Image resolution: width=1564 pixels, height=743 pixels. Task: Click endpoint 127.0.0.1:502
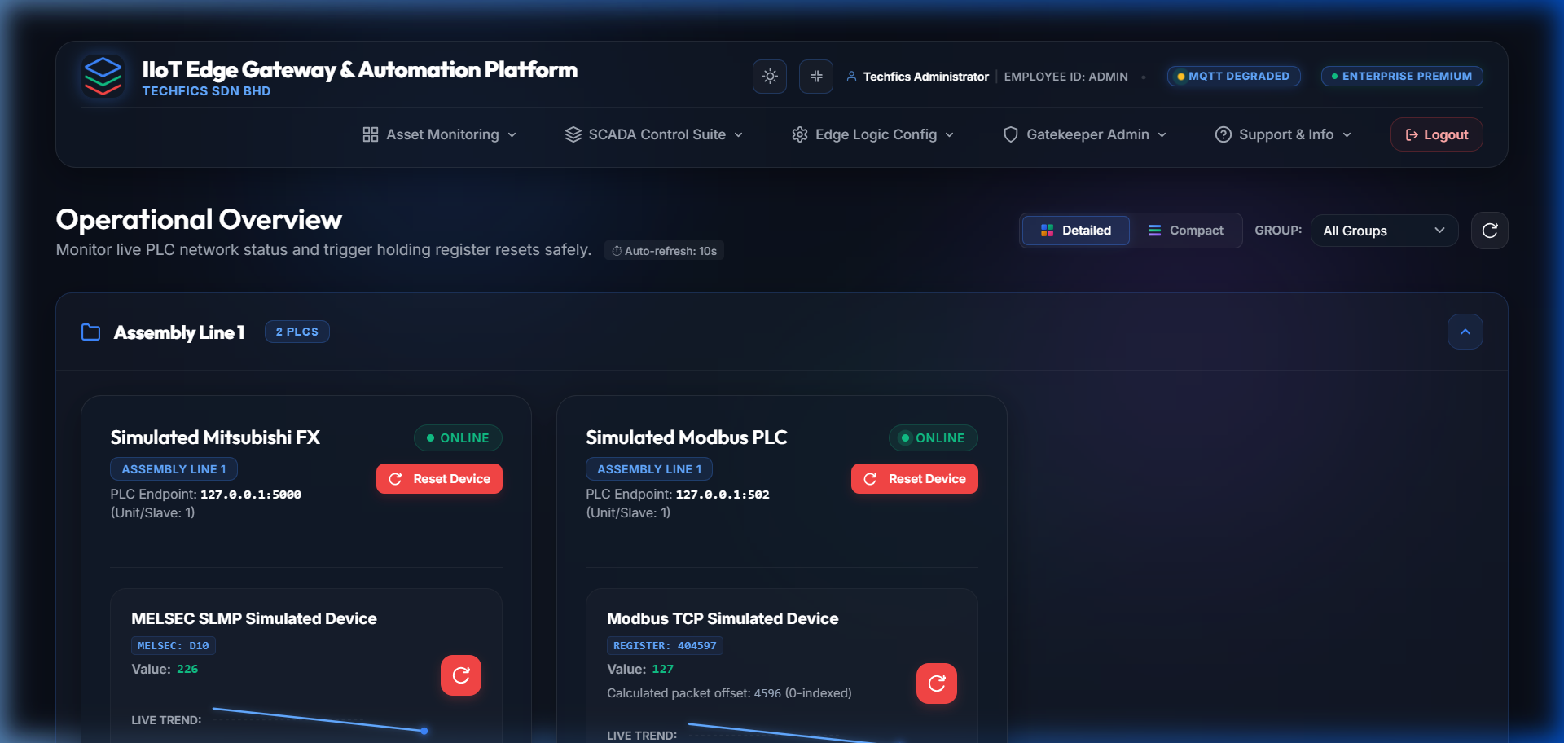click(x=723, y=495)
